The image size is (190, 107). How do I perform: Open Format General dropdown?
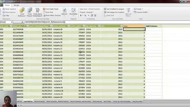(x=87, y=12)
